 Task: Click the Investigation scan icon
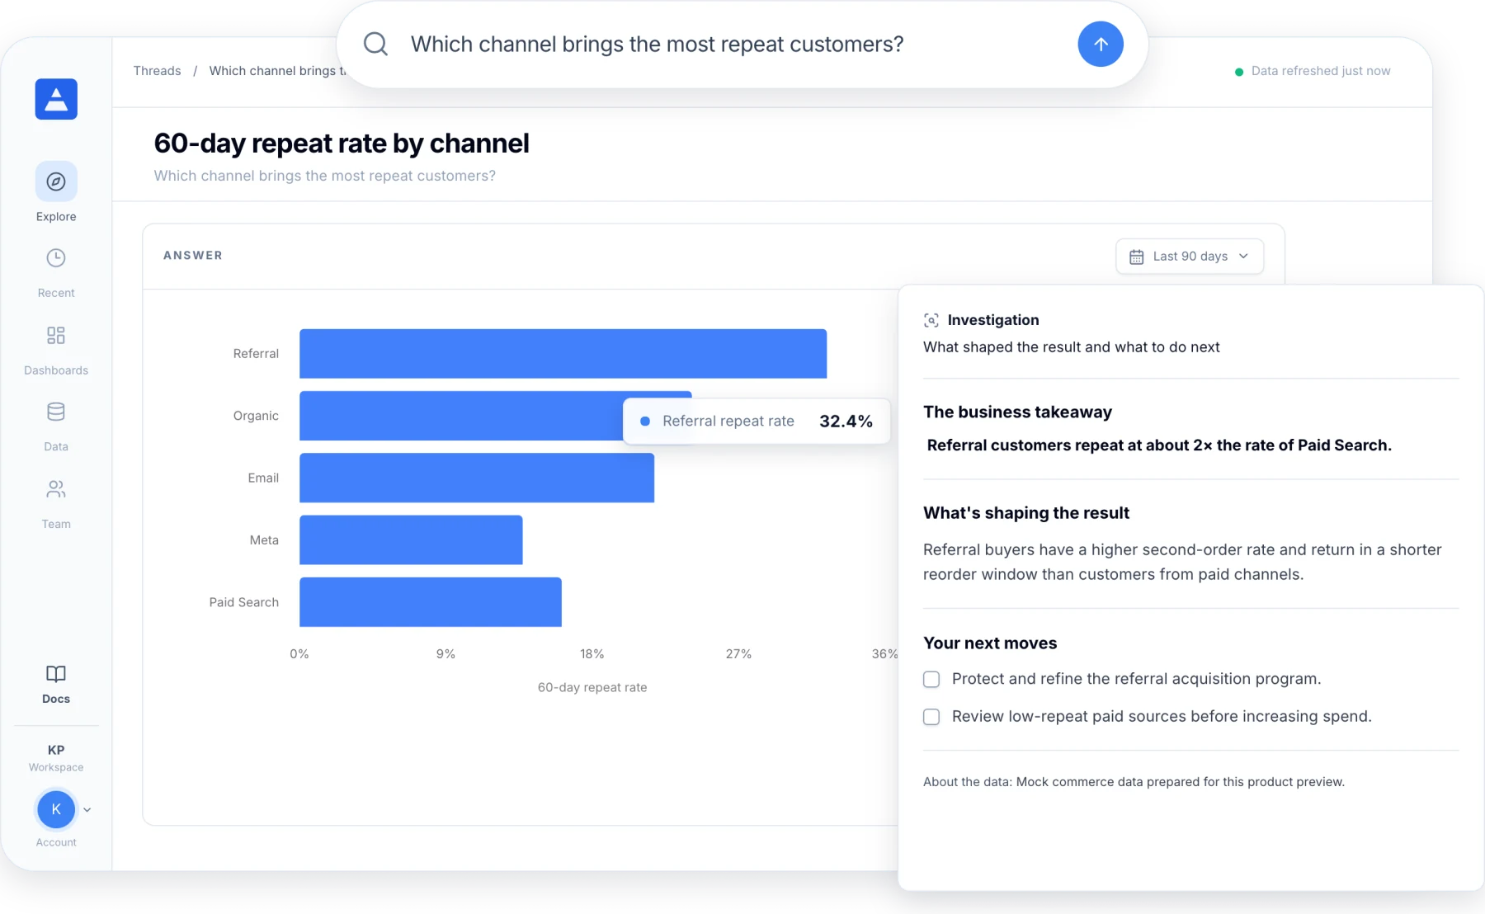coord(931,320)
